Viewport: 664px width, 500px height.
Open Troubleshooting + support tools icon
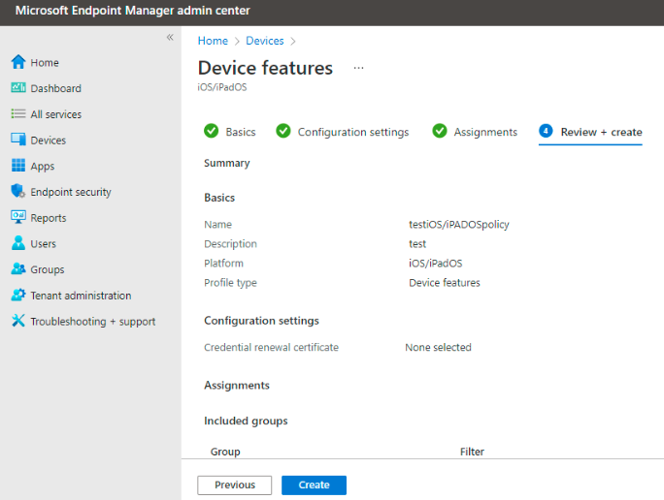(x=18, y=322)
